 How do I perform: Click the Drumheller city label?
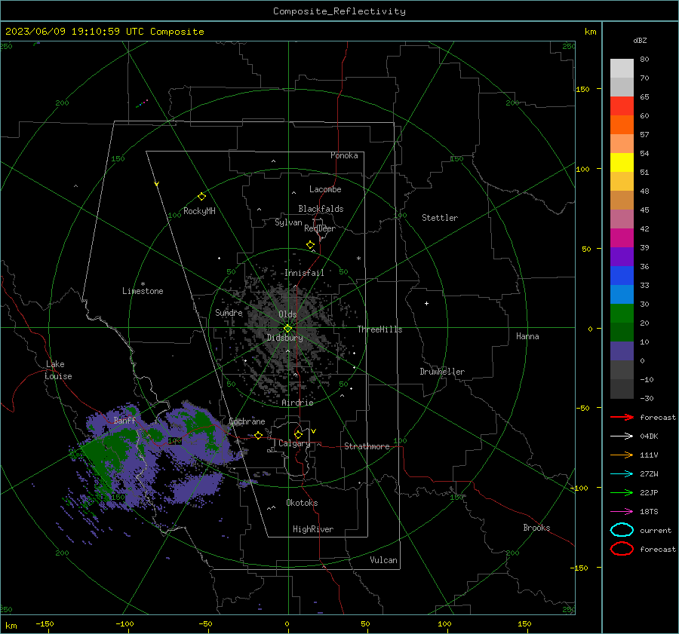(x=442, y=372)
